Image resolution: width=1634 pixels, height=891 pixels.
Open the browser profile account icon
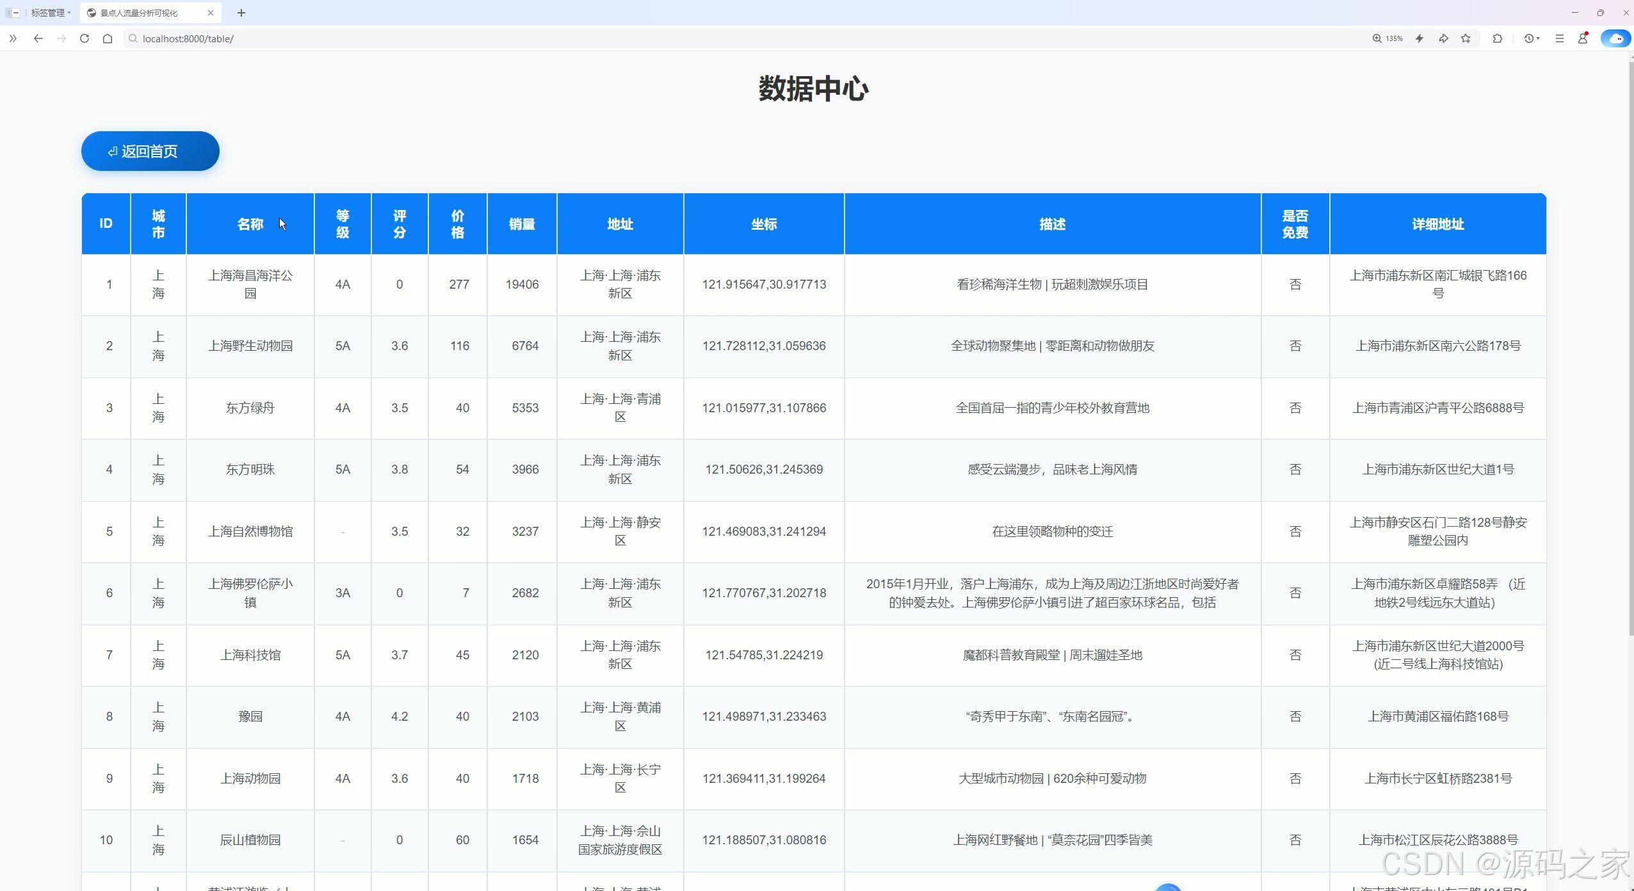click(x=1583, y=38)
